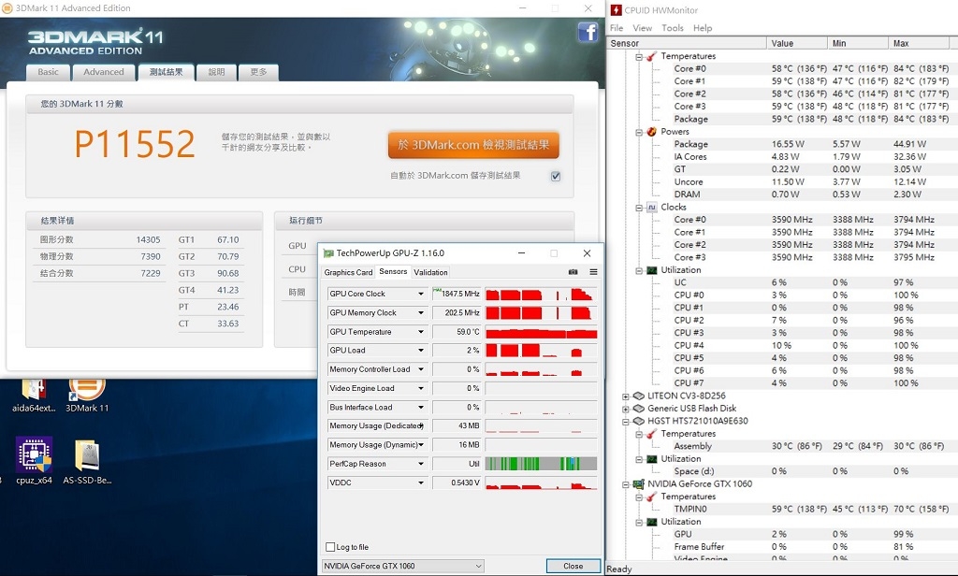The height and width of the screenshot is (576, 958).
Task: Click PerfCap Reason colored graph
Action: [541, 464]
